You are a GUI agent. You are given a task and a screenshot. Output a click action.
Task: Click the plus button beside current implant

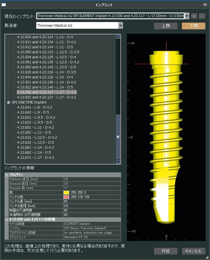point(194,16)
